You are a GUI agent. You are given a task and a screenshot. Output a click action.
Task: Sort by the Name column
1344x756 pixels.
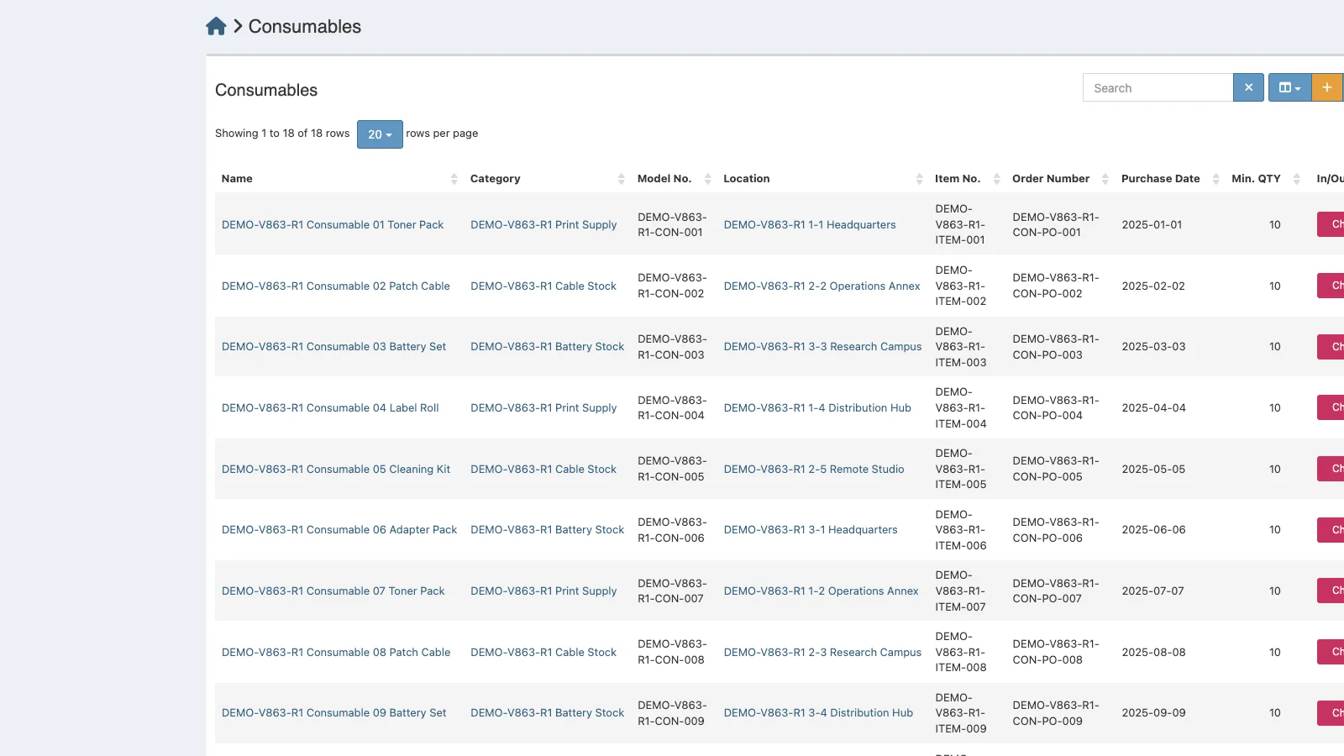tap(339, 179)
